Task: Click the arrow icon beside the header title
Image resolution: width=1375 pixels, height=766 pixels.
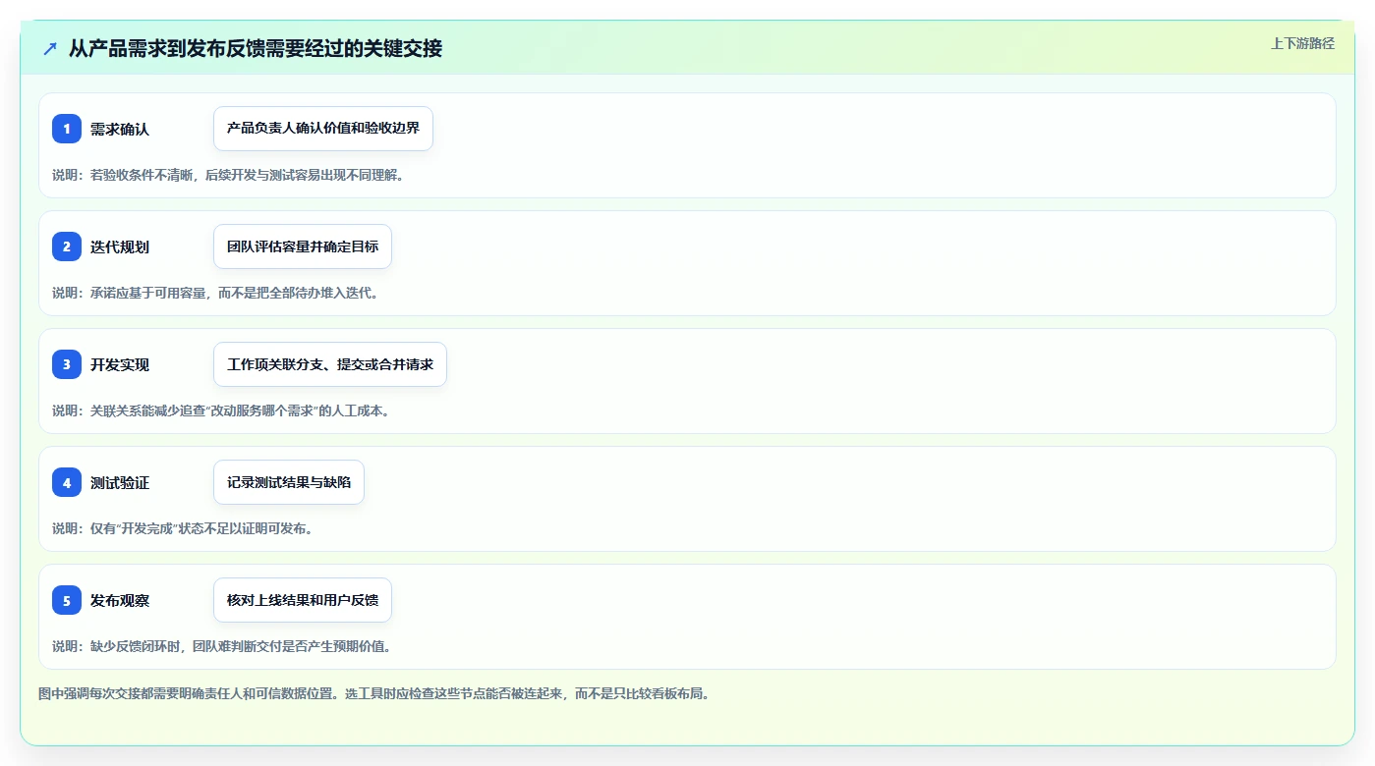Action: pyautogui.click(x=50, y=48)
